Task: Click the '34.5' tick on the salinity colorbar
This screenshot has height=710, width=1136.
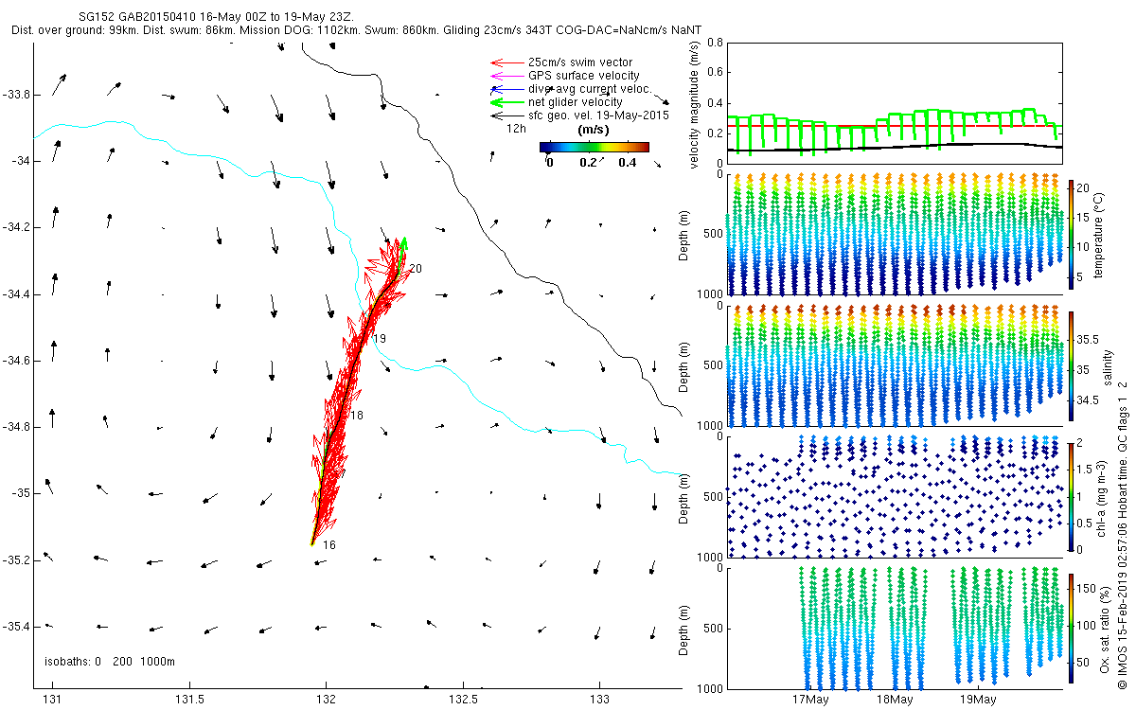Action: coord(1087,401)
